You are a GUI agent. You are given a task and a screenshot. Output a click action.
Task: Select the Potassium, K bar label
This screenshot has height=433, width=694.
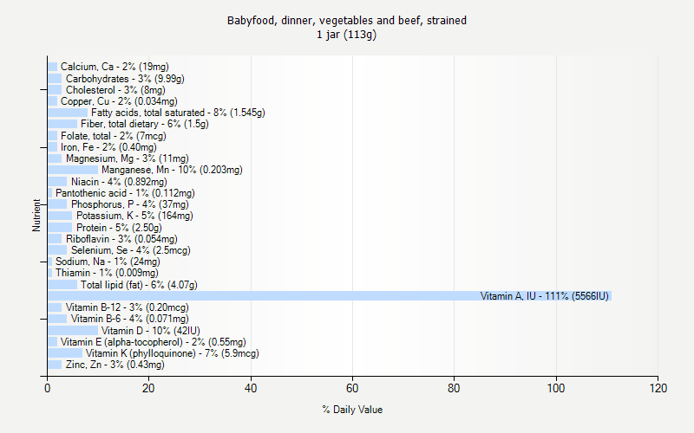[x=134, y=216]
